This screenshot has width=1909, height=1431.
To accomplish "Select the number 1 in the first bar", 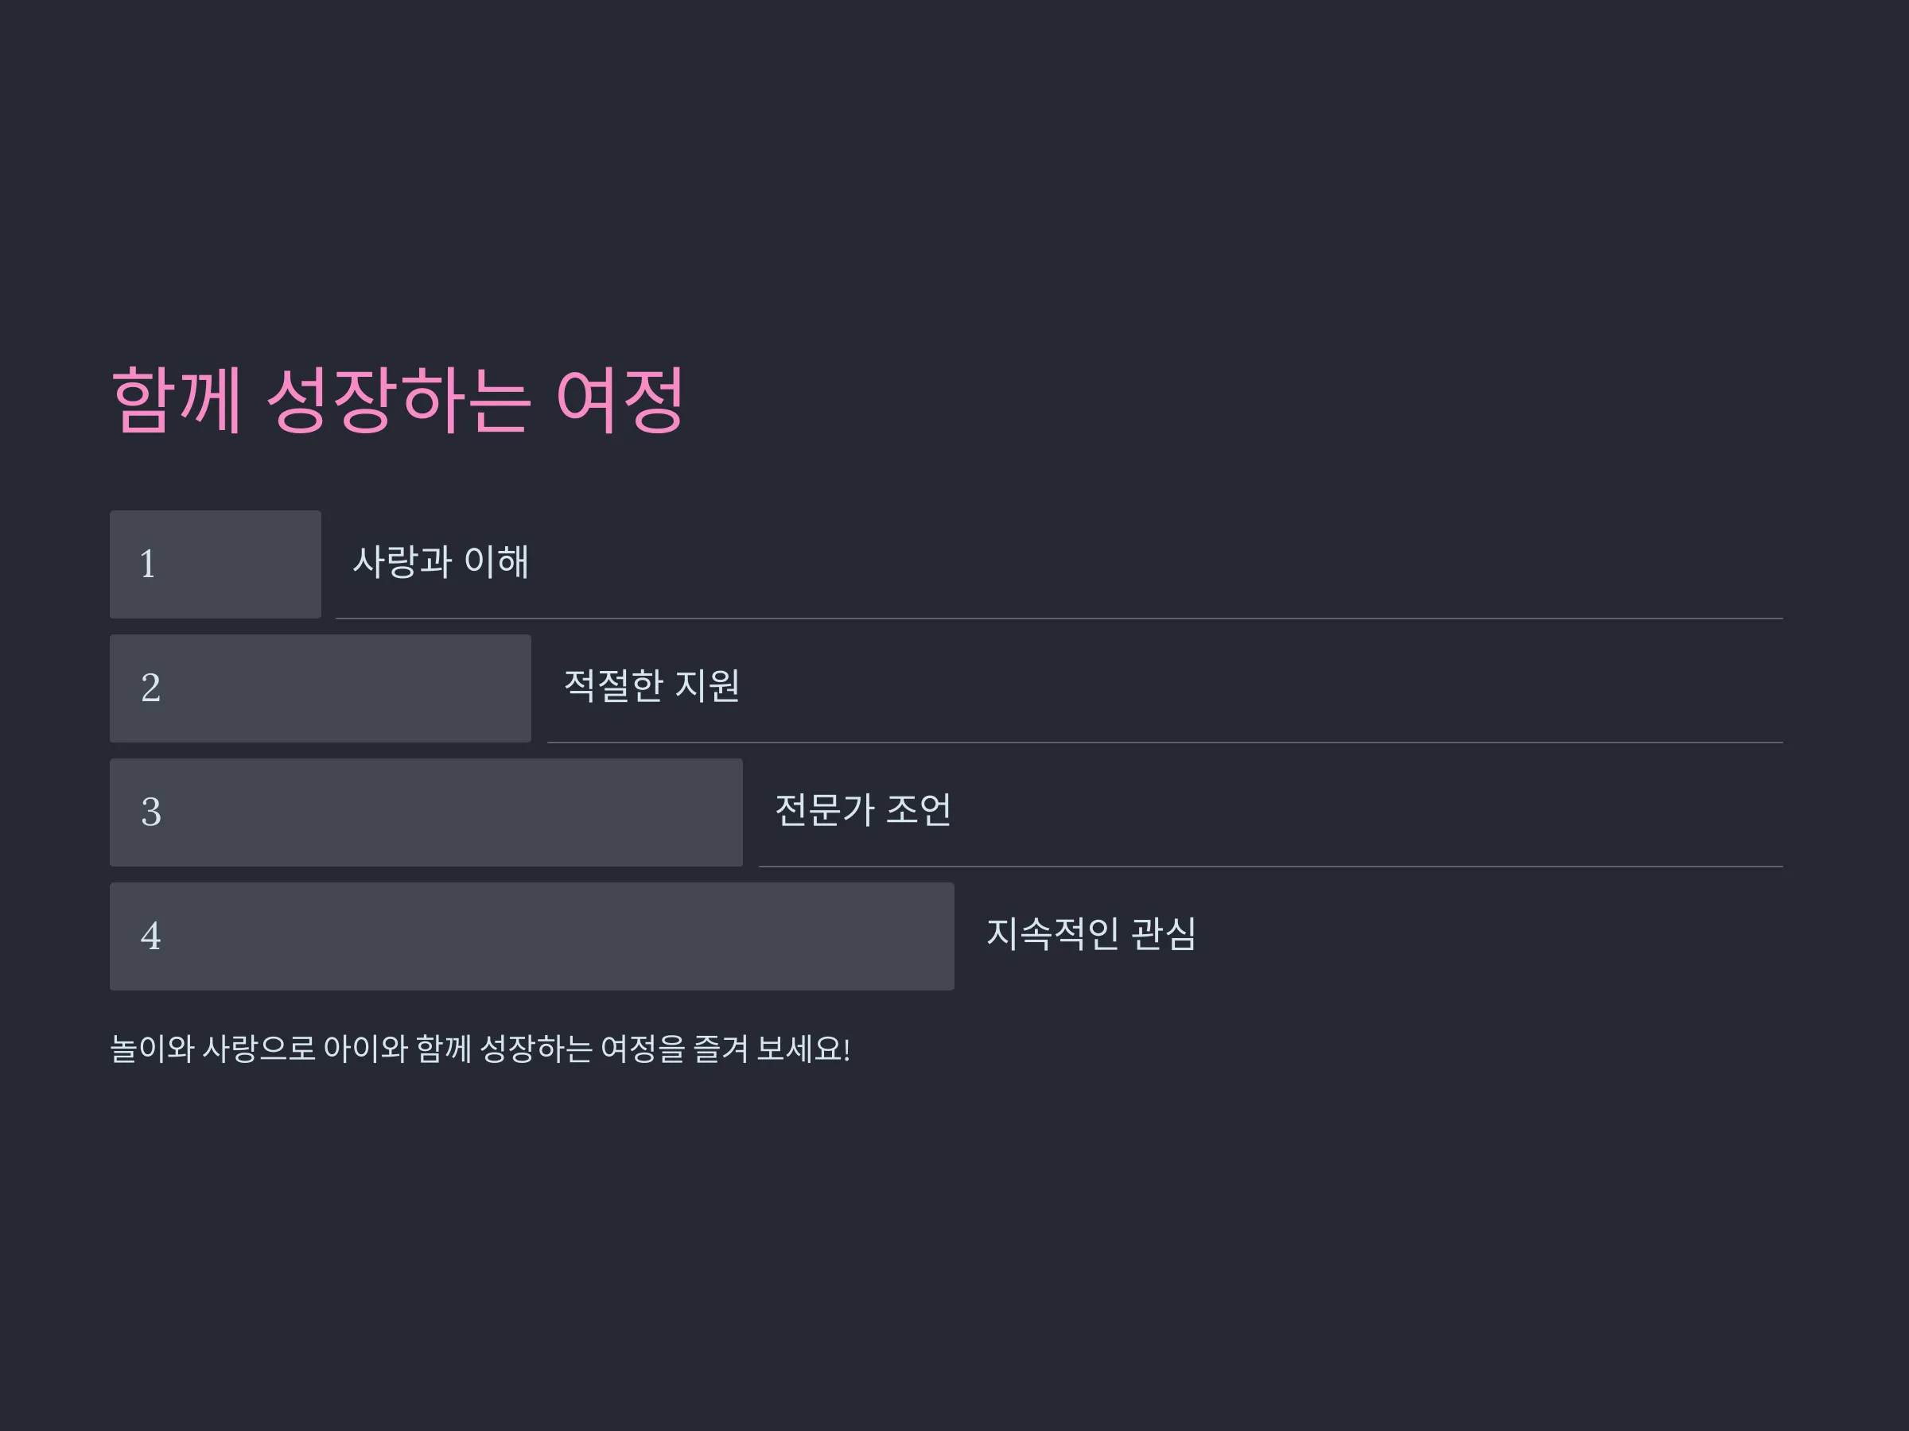I will pyautogui.click(x=148, y=564).
